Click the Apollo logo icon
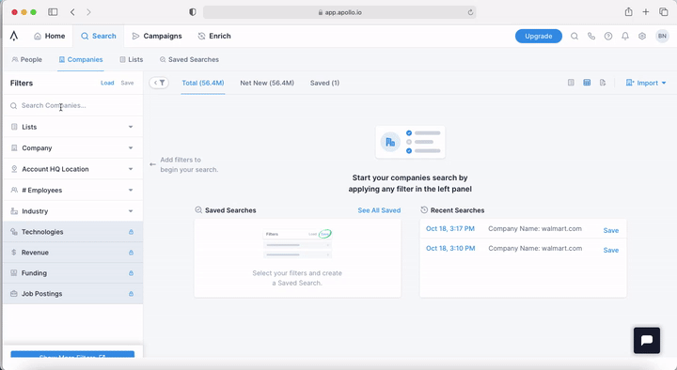This screenshot has width=677, height=370. pyautogui.click(x=14, y=36)
